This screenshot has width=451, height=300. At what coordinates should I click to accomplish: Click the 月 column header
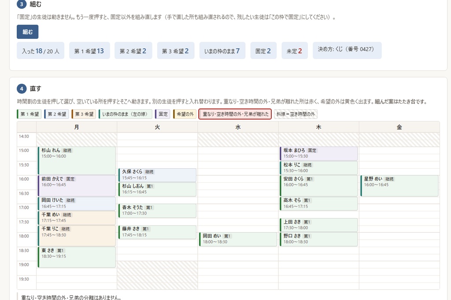coord(77,127)
